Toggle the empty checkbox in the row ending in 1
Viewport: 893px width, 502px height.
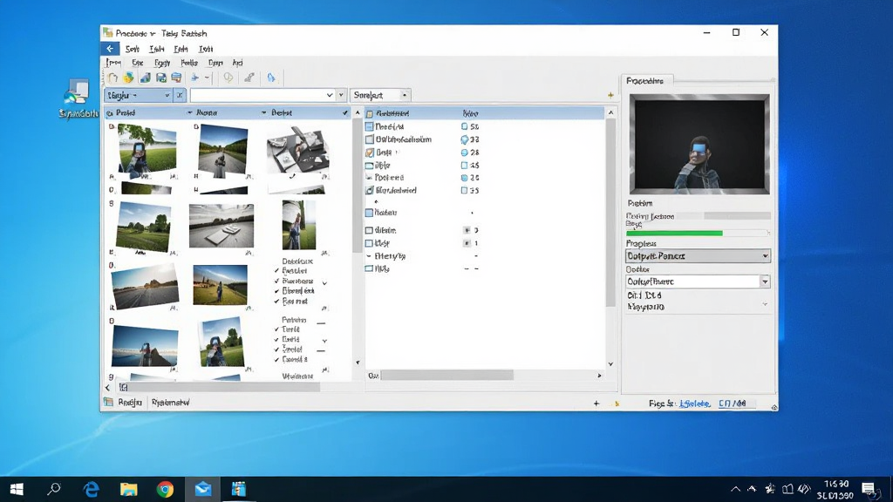[369, 243]
